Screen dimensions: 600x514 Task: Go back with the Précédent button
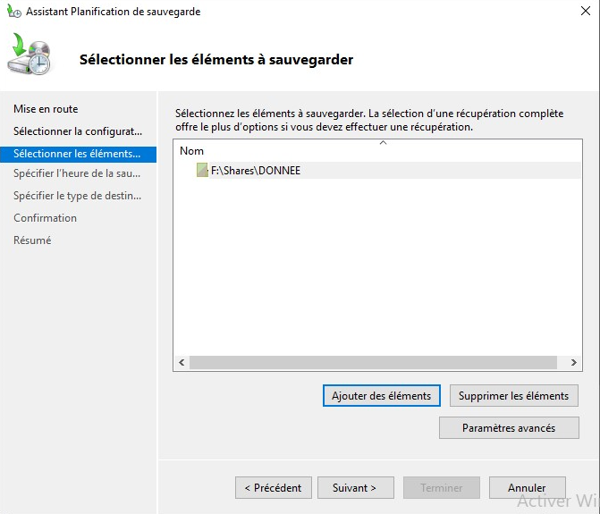click(274, 487)
